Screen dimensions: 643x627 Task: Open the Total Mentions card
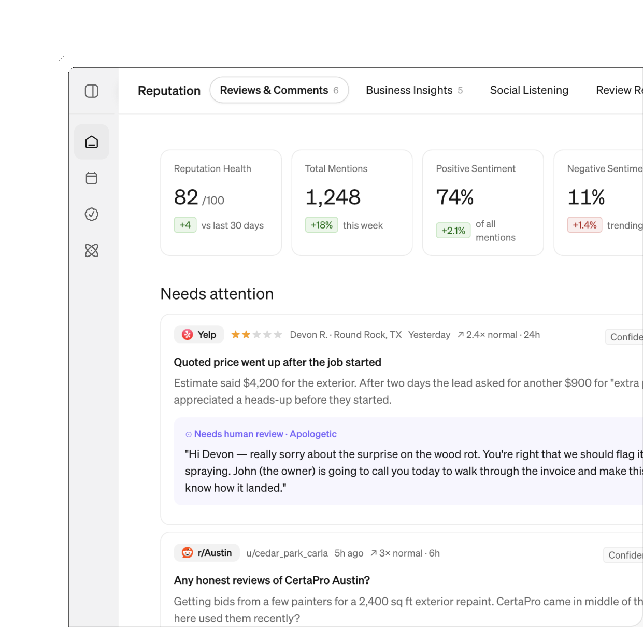point(352,203)
